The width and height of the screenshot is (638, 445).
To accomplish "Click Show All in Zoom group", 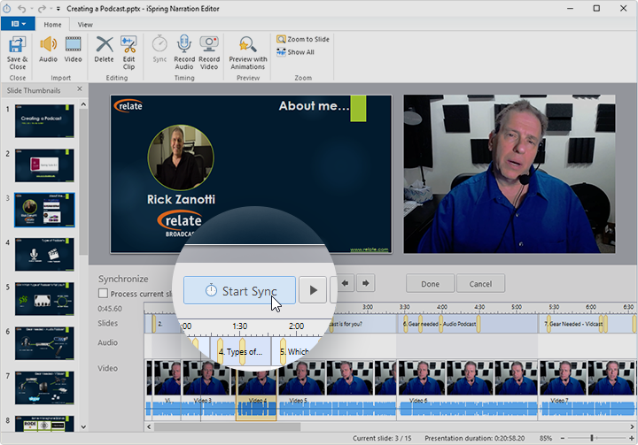I will point(296,52).
